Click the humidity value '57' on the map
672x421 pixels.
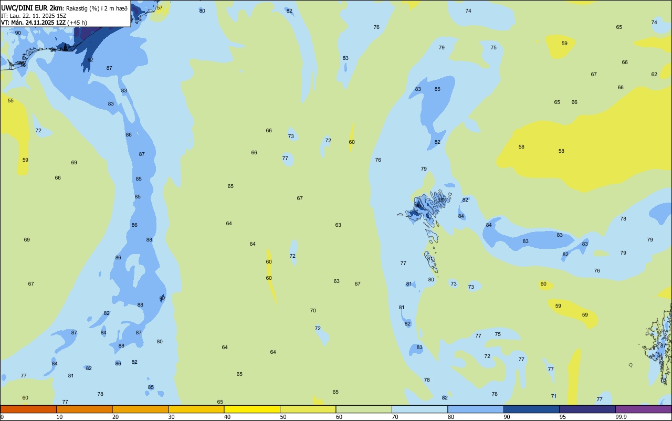pyautogui.click(x=160, y=8)
